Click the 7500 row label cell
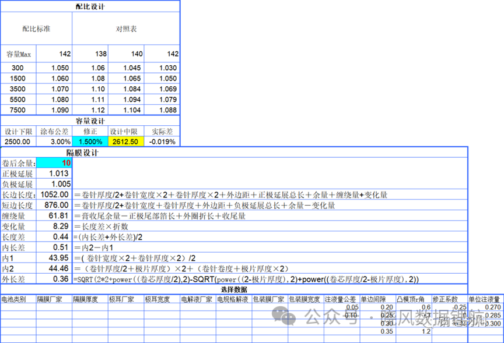This screenshot has height=343, width=504. [19, 110]
